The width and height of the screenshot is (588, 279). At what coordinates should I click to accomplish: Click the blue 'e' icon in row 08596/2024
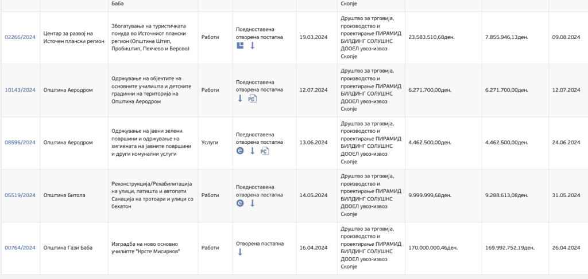tap(240, 151)
